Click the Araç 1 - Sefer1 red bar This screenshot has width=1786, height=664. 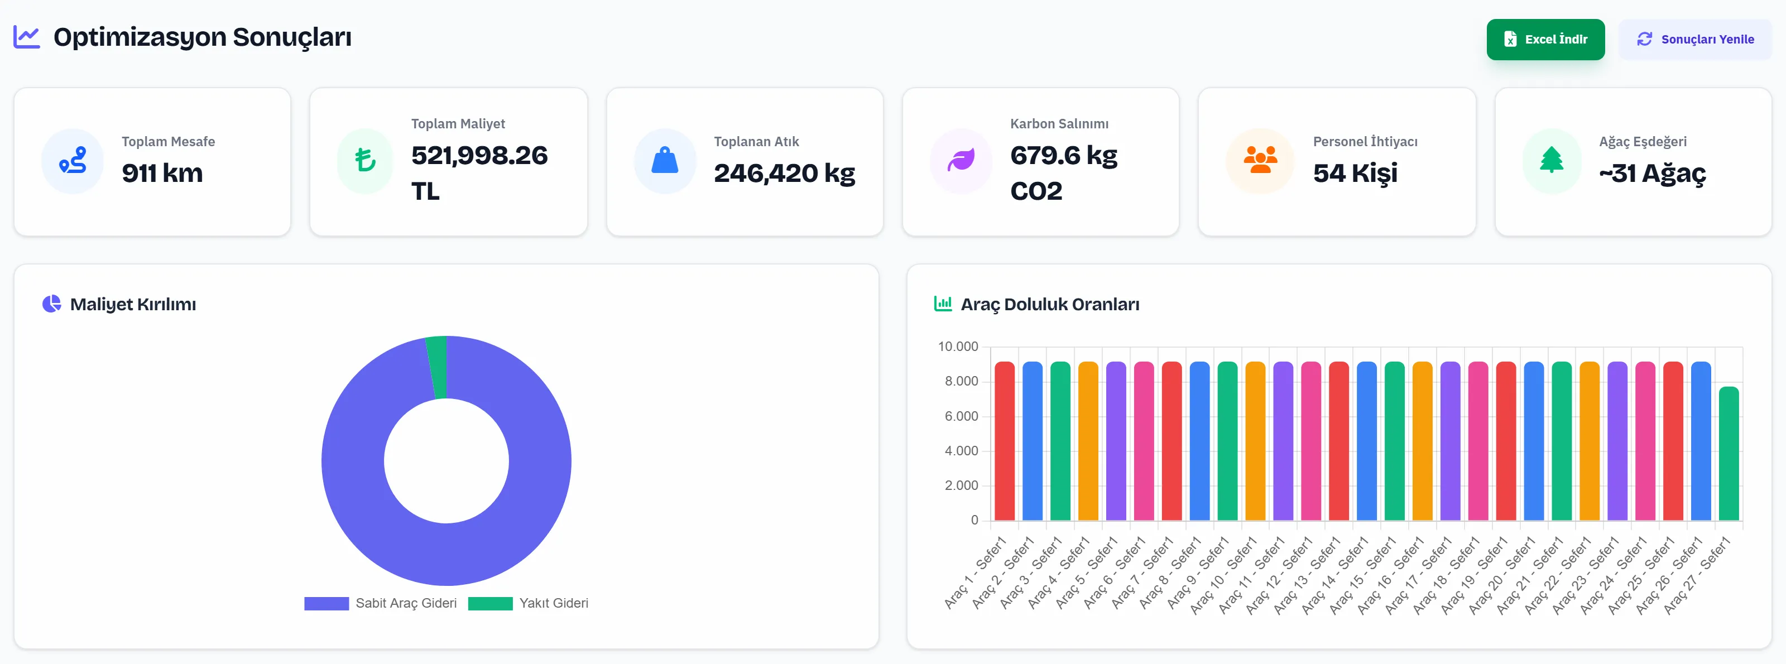tap(1004, 441)
